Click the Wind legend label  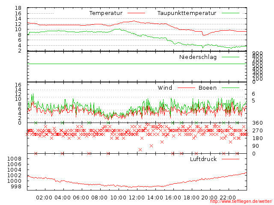click(165, 88)
